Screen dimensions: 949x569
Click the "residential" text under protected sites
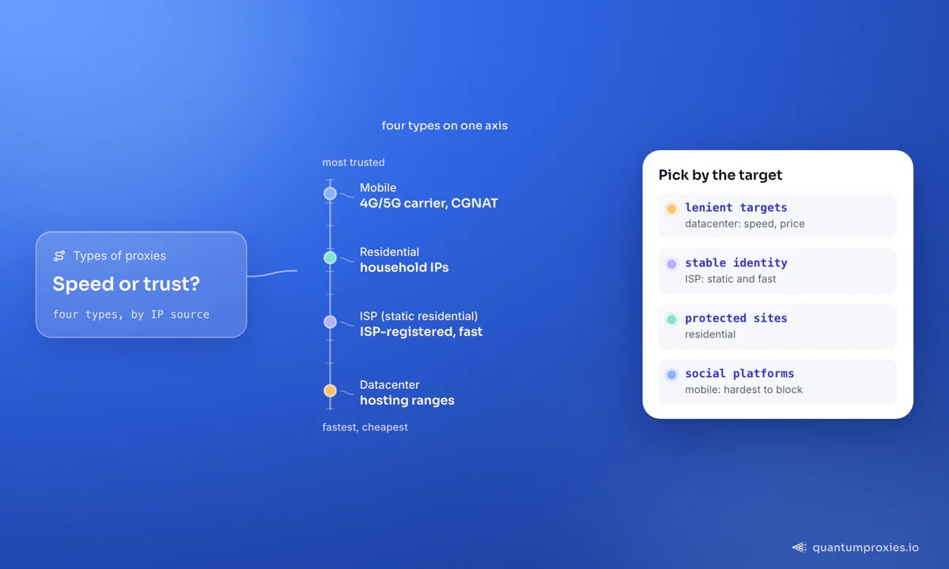[710, 334]
